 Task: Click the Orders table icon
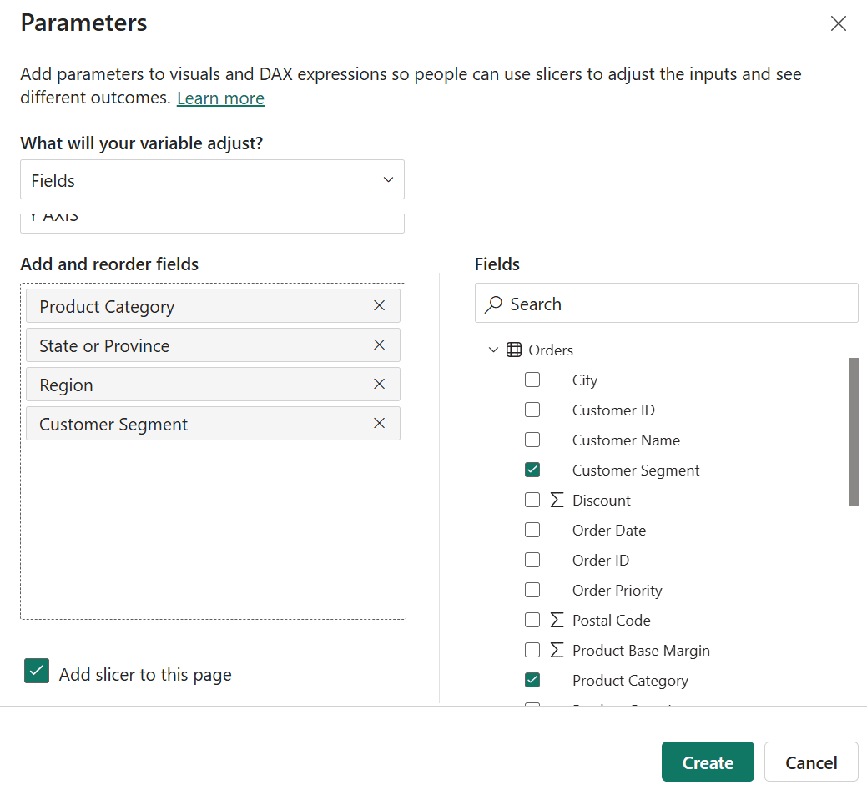tap(514, 350)
